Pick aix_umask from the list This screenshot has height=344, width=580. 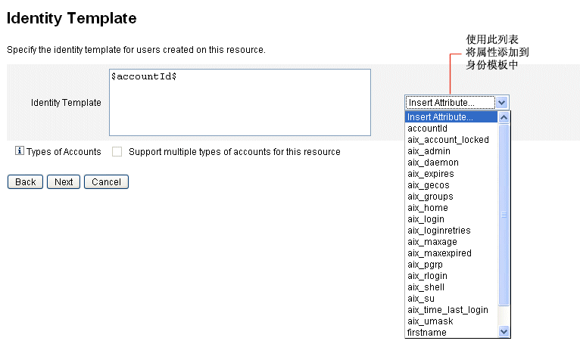[x=451, y=321]
